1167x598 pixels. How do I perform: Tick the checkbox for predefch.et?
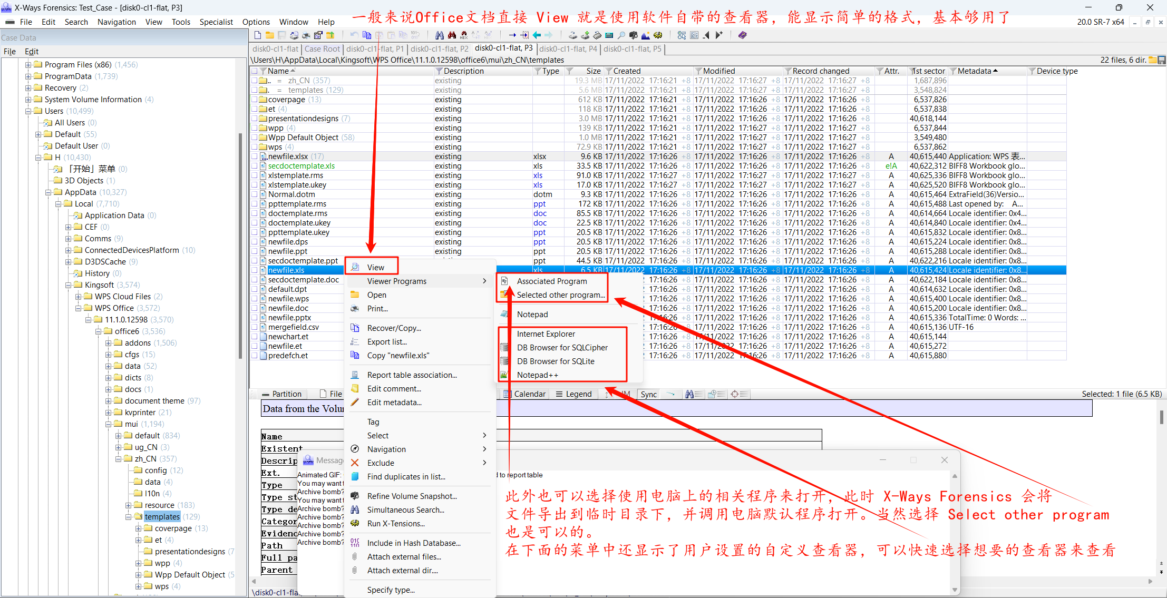coord(255,356)
